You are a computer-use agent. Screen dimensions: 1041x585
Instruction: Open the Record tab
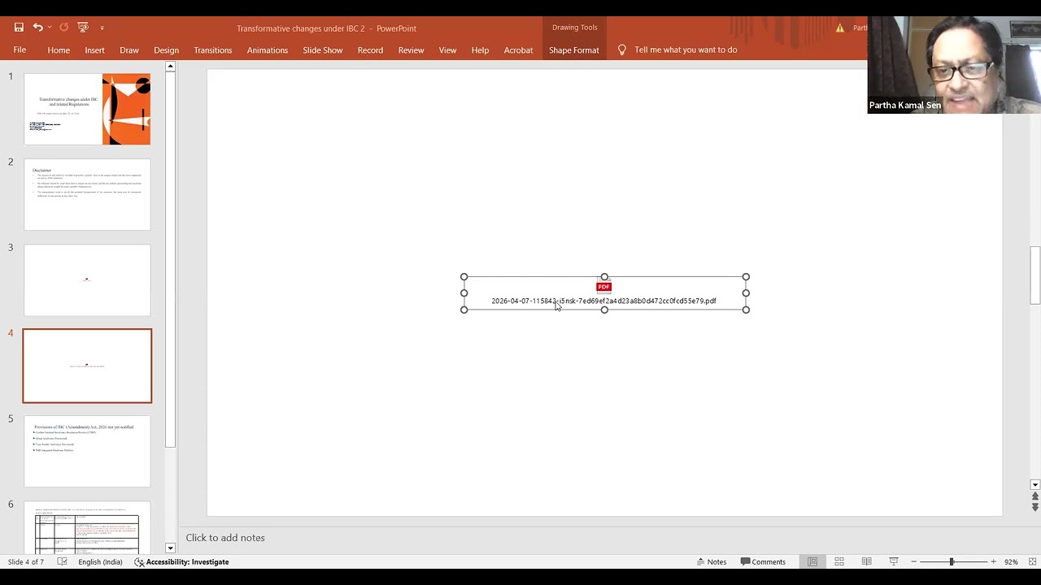370,50
